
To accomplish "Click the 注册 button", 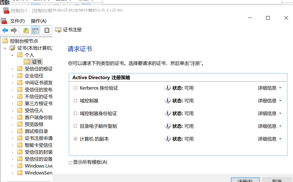I will pos(245,180).
